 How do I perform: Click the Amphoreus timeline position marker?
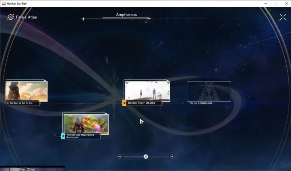(x=146, y=19)
